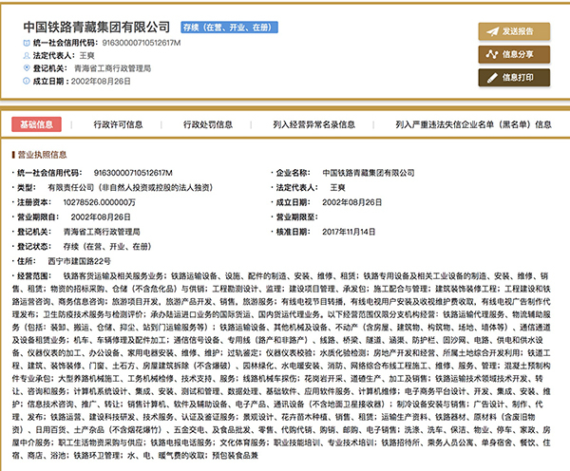This screenshot has width=570, height=471.
Task: Click the 发送报告 button
Action: (514, 31)
